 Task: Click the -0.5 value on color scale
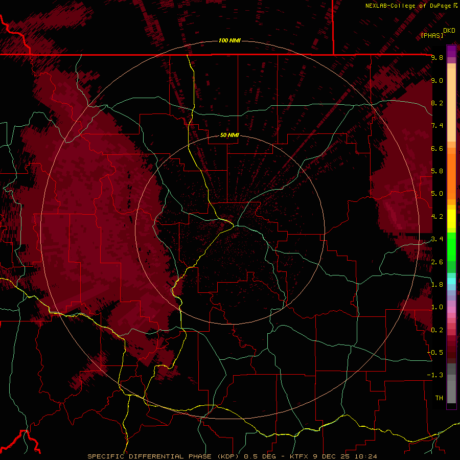[435, 353]
